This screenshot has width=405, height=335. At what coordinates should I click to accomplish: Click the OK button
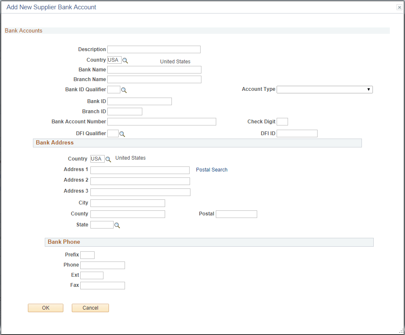(x=45, y=308)
